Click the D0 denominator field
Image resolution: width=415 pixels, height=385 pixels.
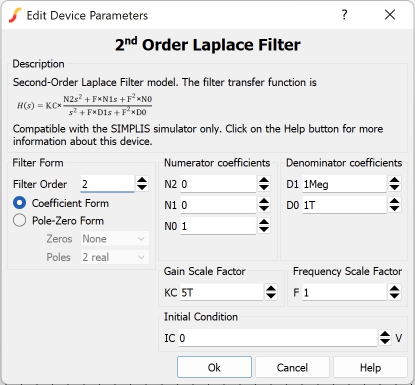pos(344,205)
